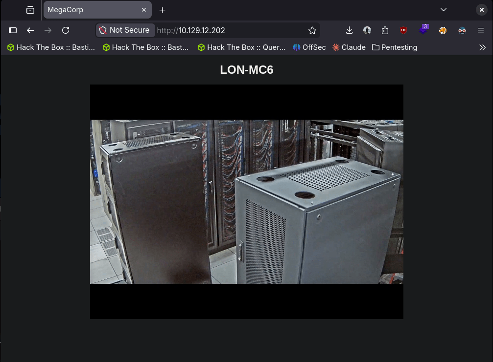Viewport: 493px width, 362px height.
Task: Open the uBlock Origin extension
Action: (403, 30)
